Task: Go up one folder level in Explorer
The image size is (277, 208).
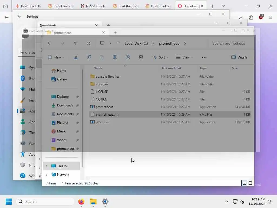Action: tap(75, 43)
